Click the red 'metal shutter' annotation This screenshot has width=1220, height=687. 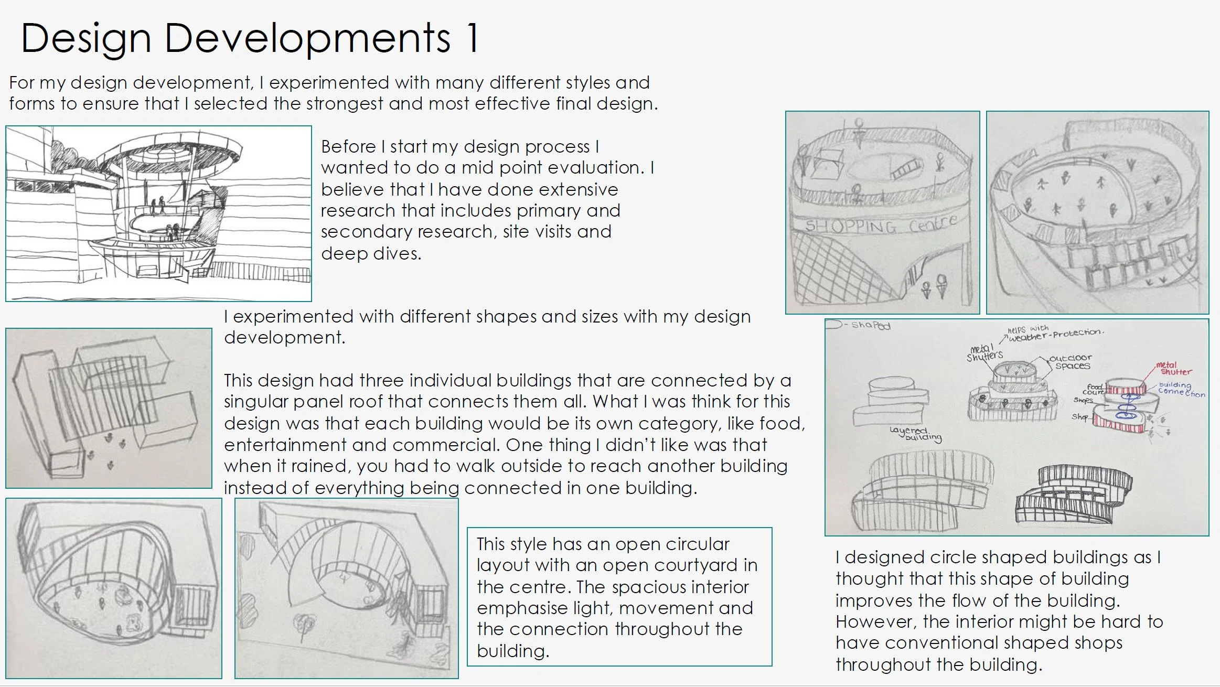1173,368
